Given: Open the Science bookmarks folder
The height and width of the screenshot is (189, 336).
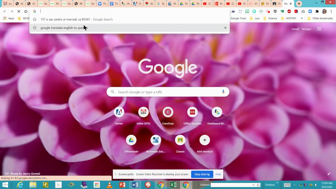Looking at the screenshot, I should click(270, 18).
